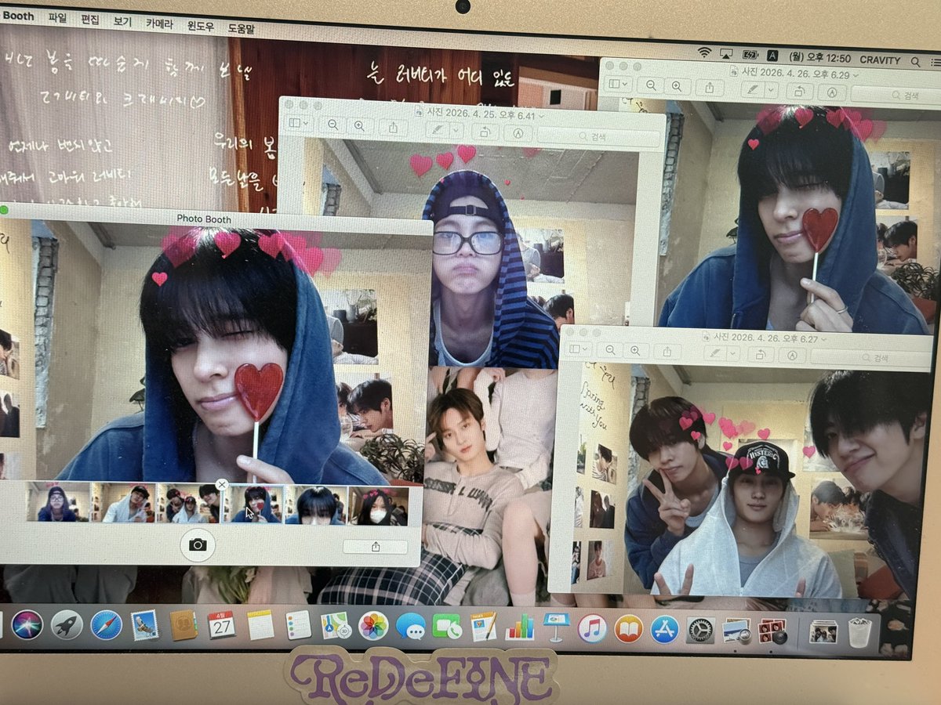The height and width of the screenshot is (705, 941).
Task: Open Calendar showing 27 in the Dock
Action: [222, 624]
